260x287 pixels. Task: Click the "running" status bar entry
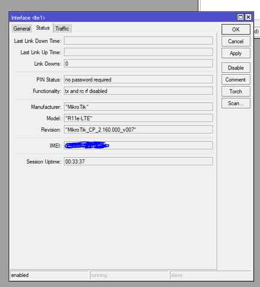pos(129,275)
